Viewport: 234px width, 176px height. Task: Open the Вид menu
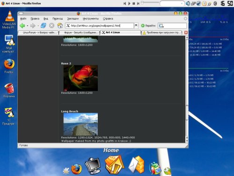tap(46, 19)
